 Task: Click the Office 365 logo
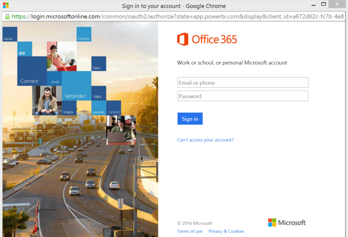point(207,39)
